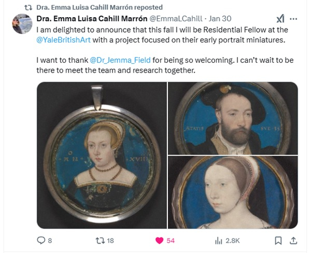This screenshot has height=253, width=312.
Task: View post analytics bar chart icon
Action: (218, 241)
